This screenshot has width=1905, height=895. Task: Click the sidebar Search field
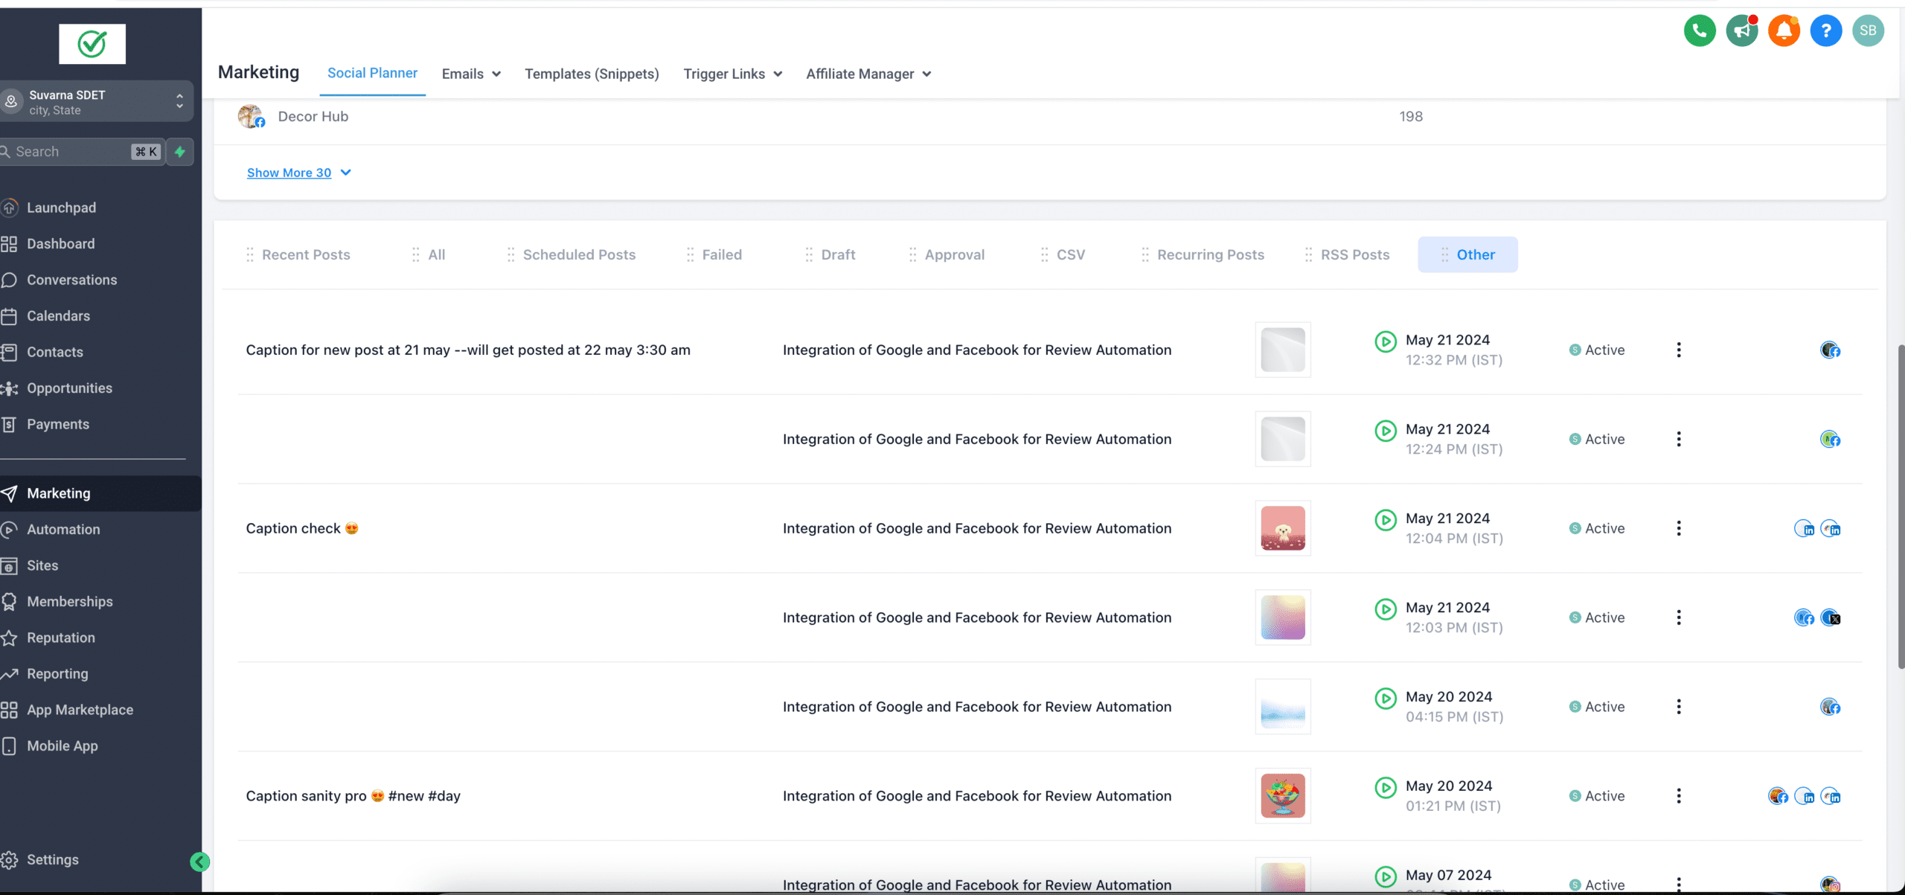click(x=80, y=152)
